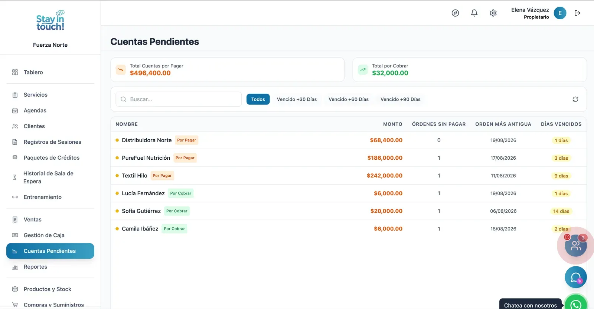Refresh the pending accounts list
594x309 pixels.
coord(575,99)
